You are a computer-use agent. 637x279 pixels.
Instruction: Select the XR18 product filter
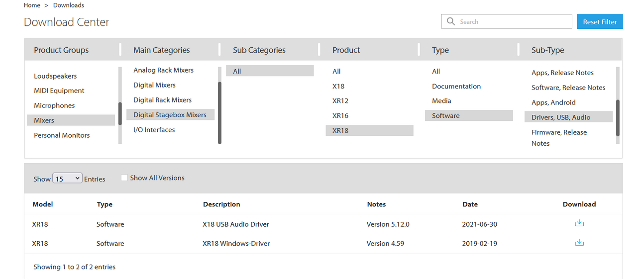[x=369, y=130]
